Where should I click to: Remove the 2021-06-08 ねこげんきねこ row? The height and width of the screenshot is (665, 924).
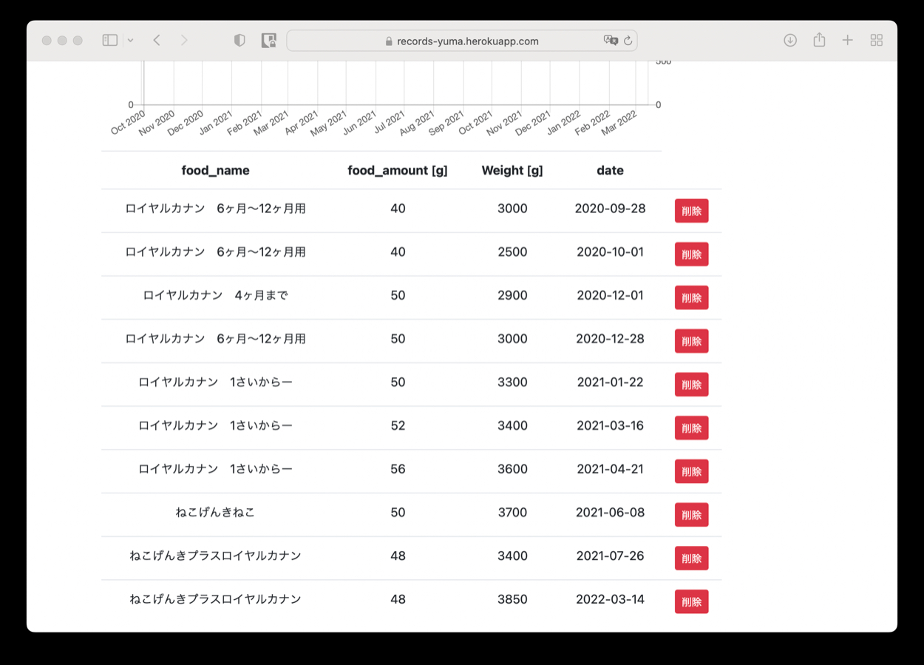691,515
